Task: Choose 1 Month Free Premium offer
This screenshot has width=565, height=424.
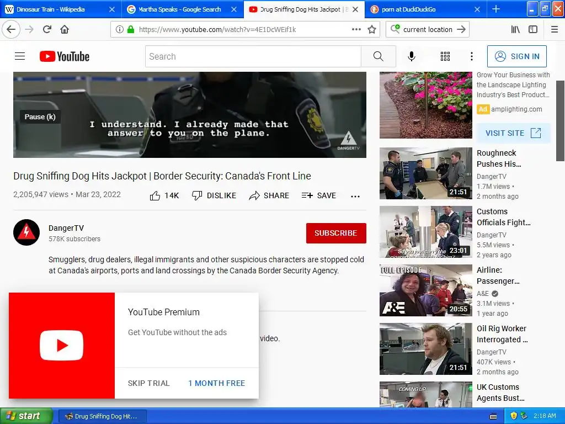Action: [x=216, y=383]
